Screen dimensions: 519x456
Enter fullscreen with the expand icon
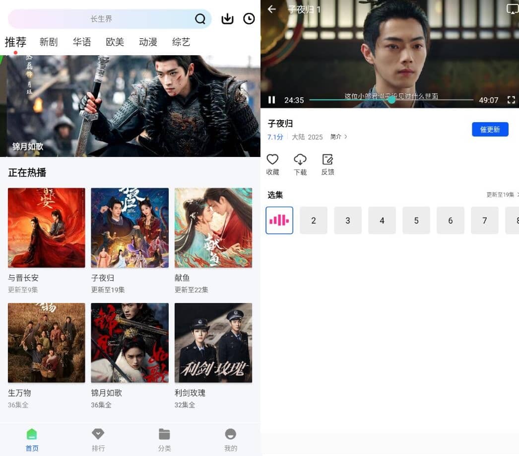point(511,100)
